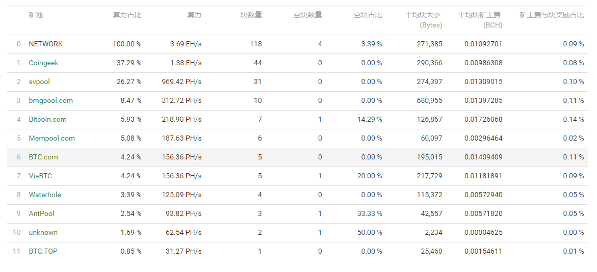
Task: Select the 50.00 % empty block ratio
Action: [370, 232]
